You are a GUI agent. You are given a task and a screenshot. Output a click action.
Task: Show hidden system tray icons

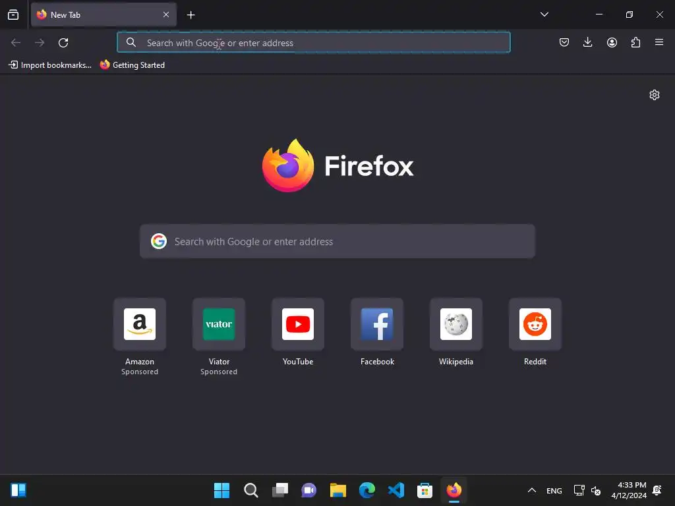532,490
